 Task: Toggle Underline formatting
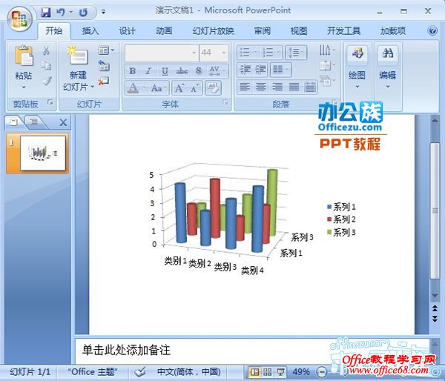point(165,71)
